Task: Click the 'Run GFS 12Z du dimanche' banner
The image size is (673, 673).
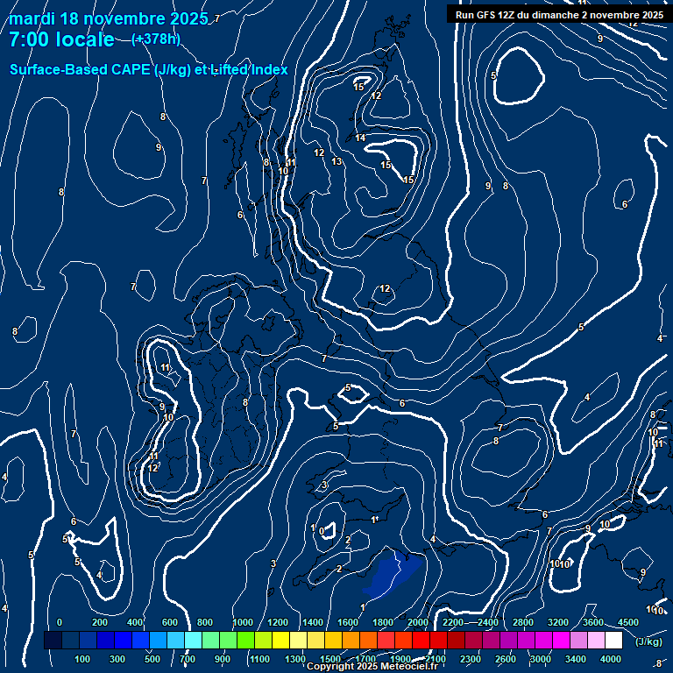Action: click(559, 15)
